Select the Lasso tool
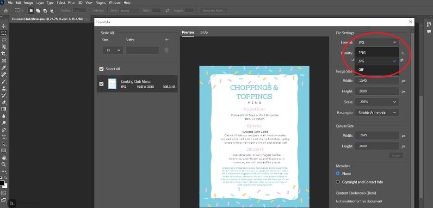This screenshot has width=433, height=208. click(4, 40)
